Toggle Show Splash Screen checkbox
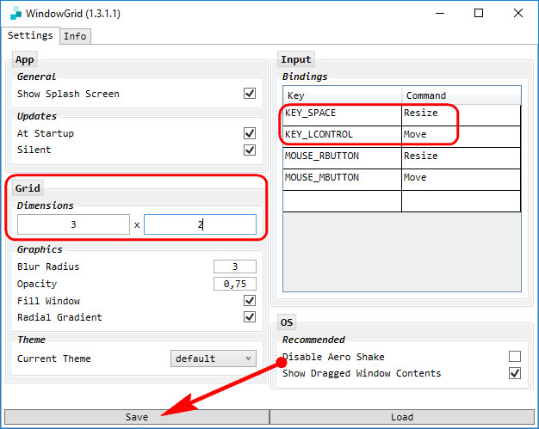This screenshot has height=429, width=539. pos(250,94)
